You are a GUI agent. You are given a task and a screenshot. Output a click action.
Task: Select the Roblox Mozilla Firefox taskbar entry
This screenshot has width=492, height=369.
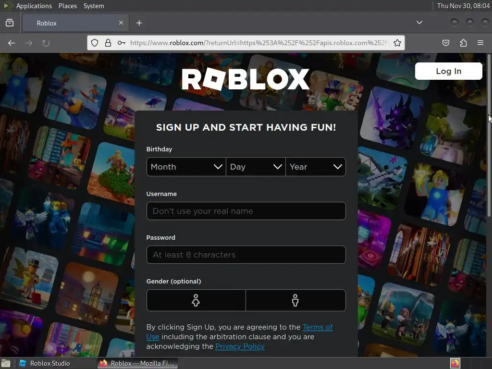pyautogui.click(x=137, y=363)
